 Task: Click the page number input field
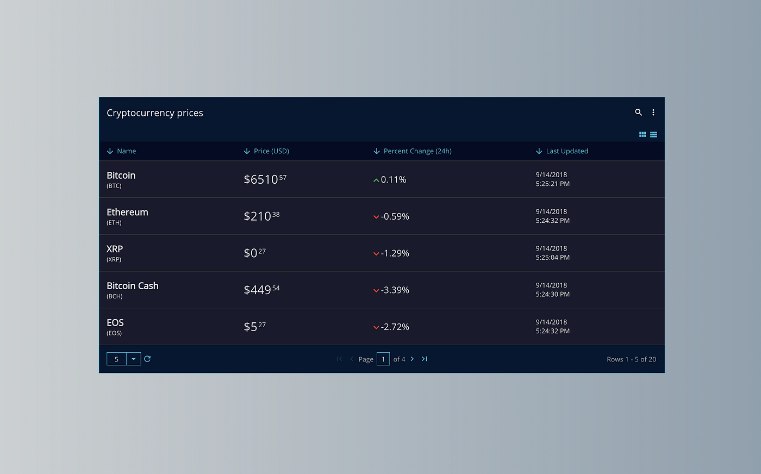pos(383,359)
